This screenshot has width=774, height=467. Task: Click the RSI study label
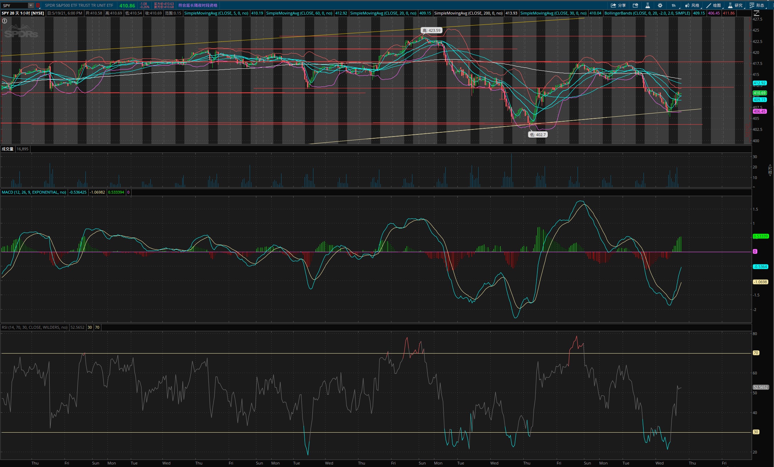click(34, 327)
